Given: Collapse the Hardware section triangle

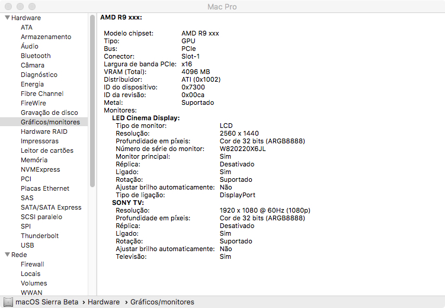Looking at the screenshot, I should pyautogui.click(x=8, y=18).
